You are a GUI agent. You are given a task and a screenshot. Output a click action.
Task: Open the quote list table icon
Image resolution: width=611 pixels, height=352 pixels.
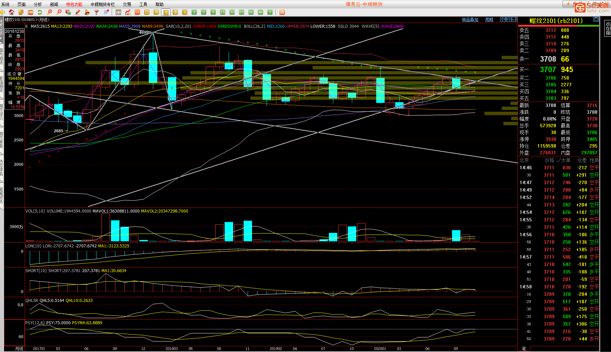point(118,12)
